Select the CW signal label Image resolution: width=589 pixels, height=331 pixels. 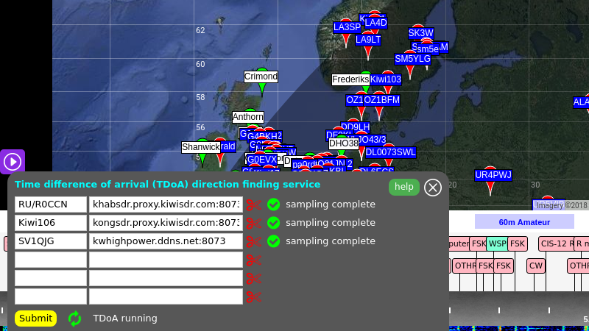(535, 266)
